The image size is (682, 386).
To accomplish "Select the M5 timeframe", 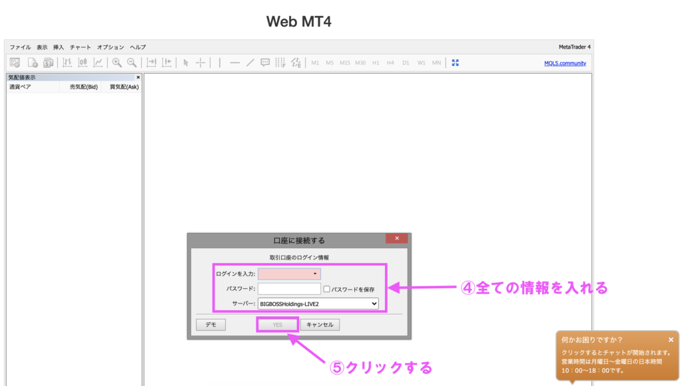I will pos(330,63).
